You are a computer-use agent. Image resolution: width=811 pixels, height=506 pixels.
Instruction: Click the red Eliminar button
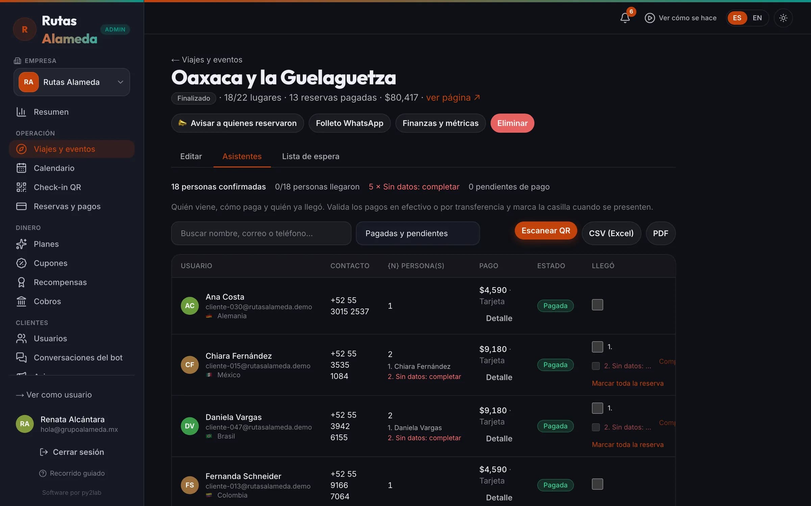(512, 123)
